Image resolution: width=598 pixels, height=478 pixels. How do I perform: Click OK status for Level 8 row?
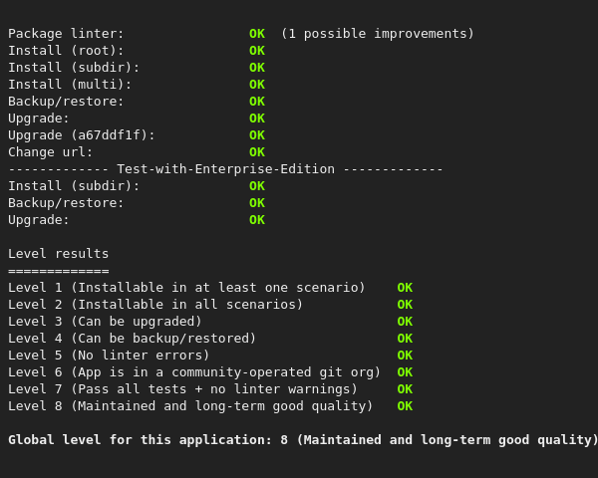tap(405, 406)
